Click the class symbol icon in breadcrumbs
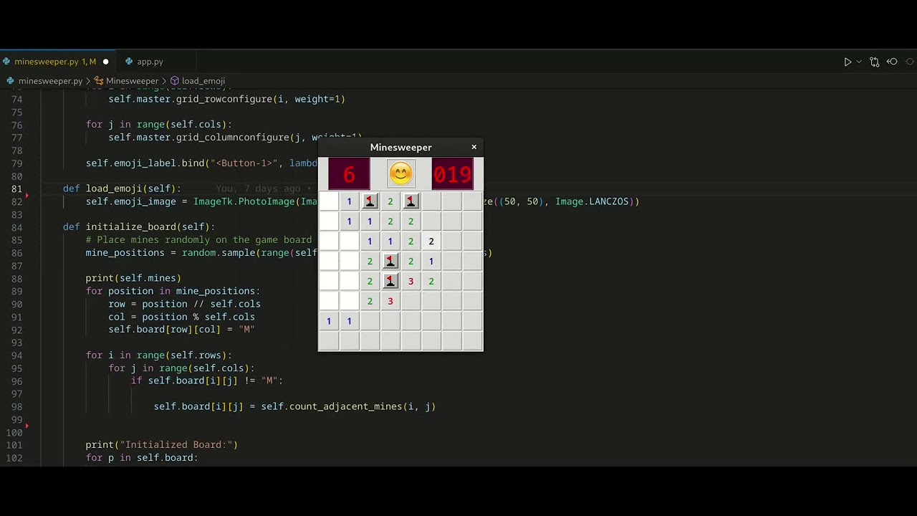The image size is (917, 516). click(x=99, y=81)
